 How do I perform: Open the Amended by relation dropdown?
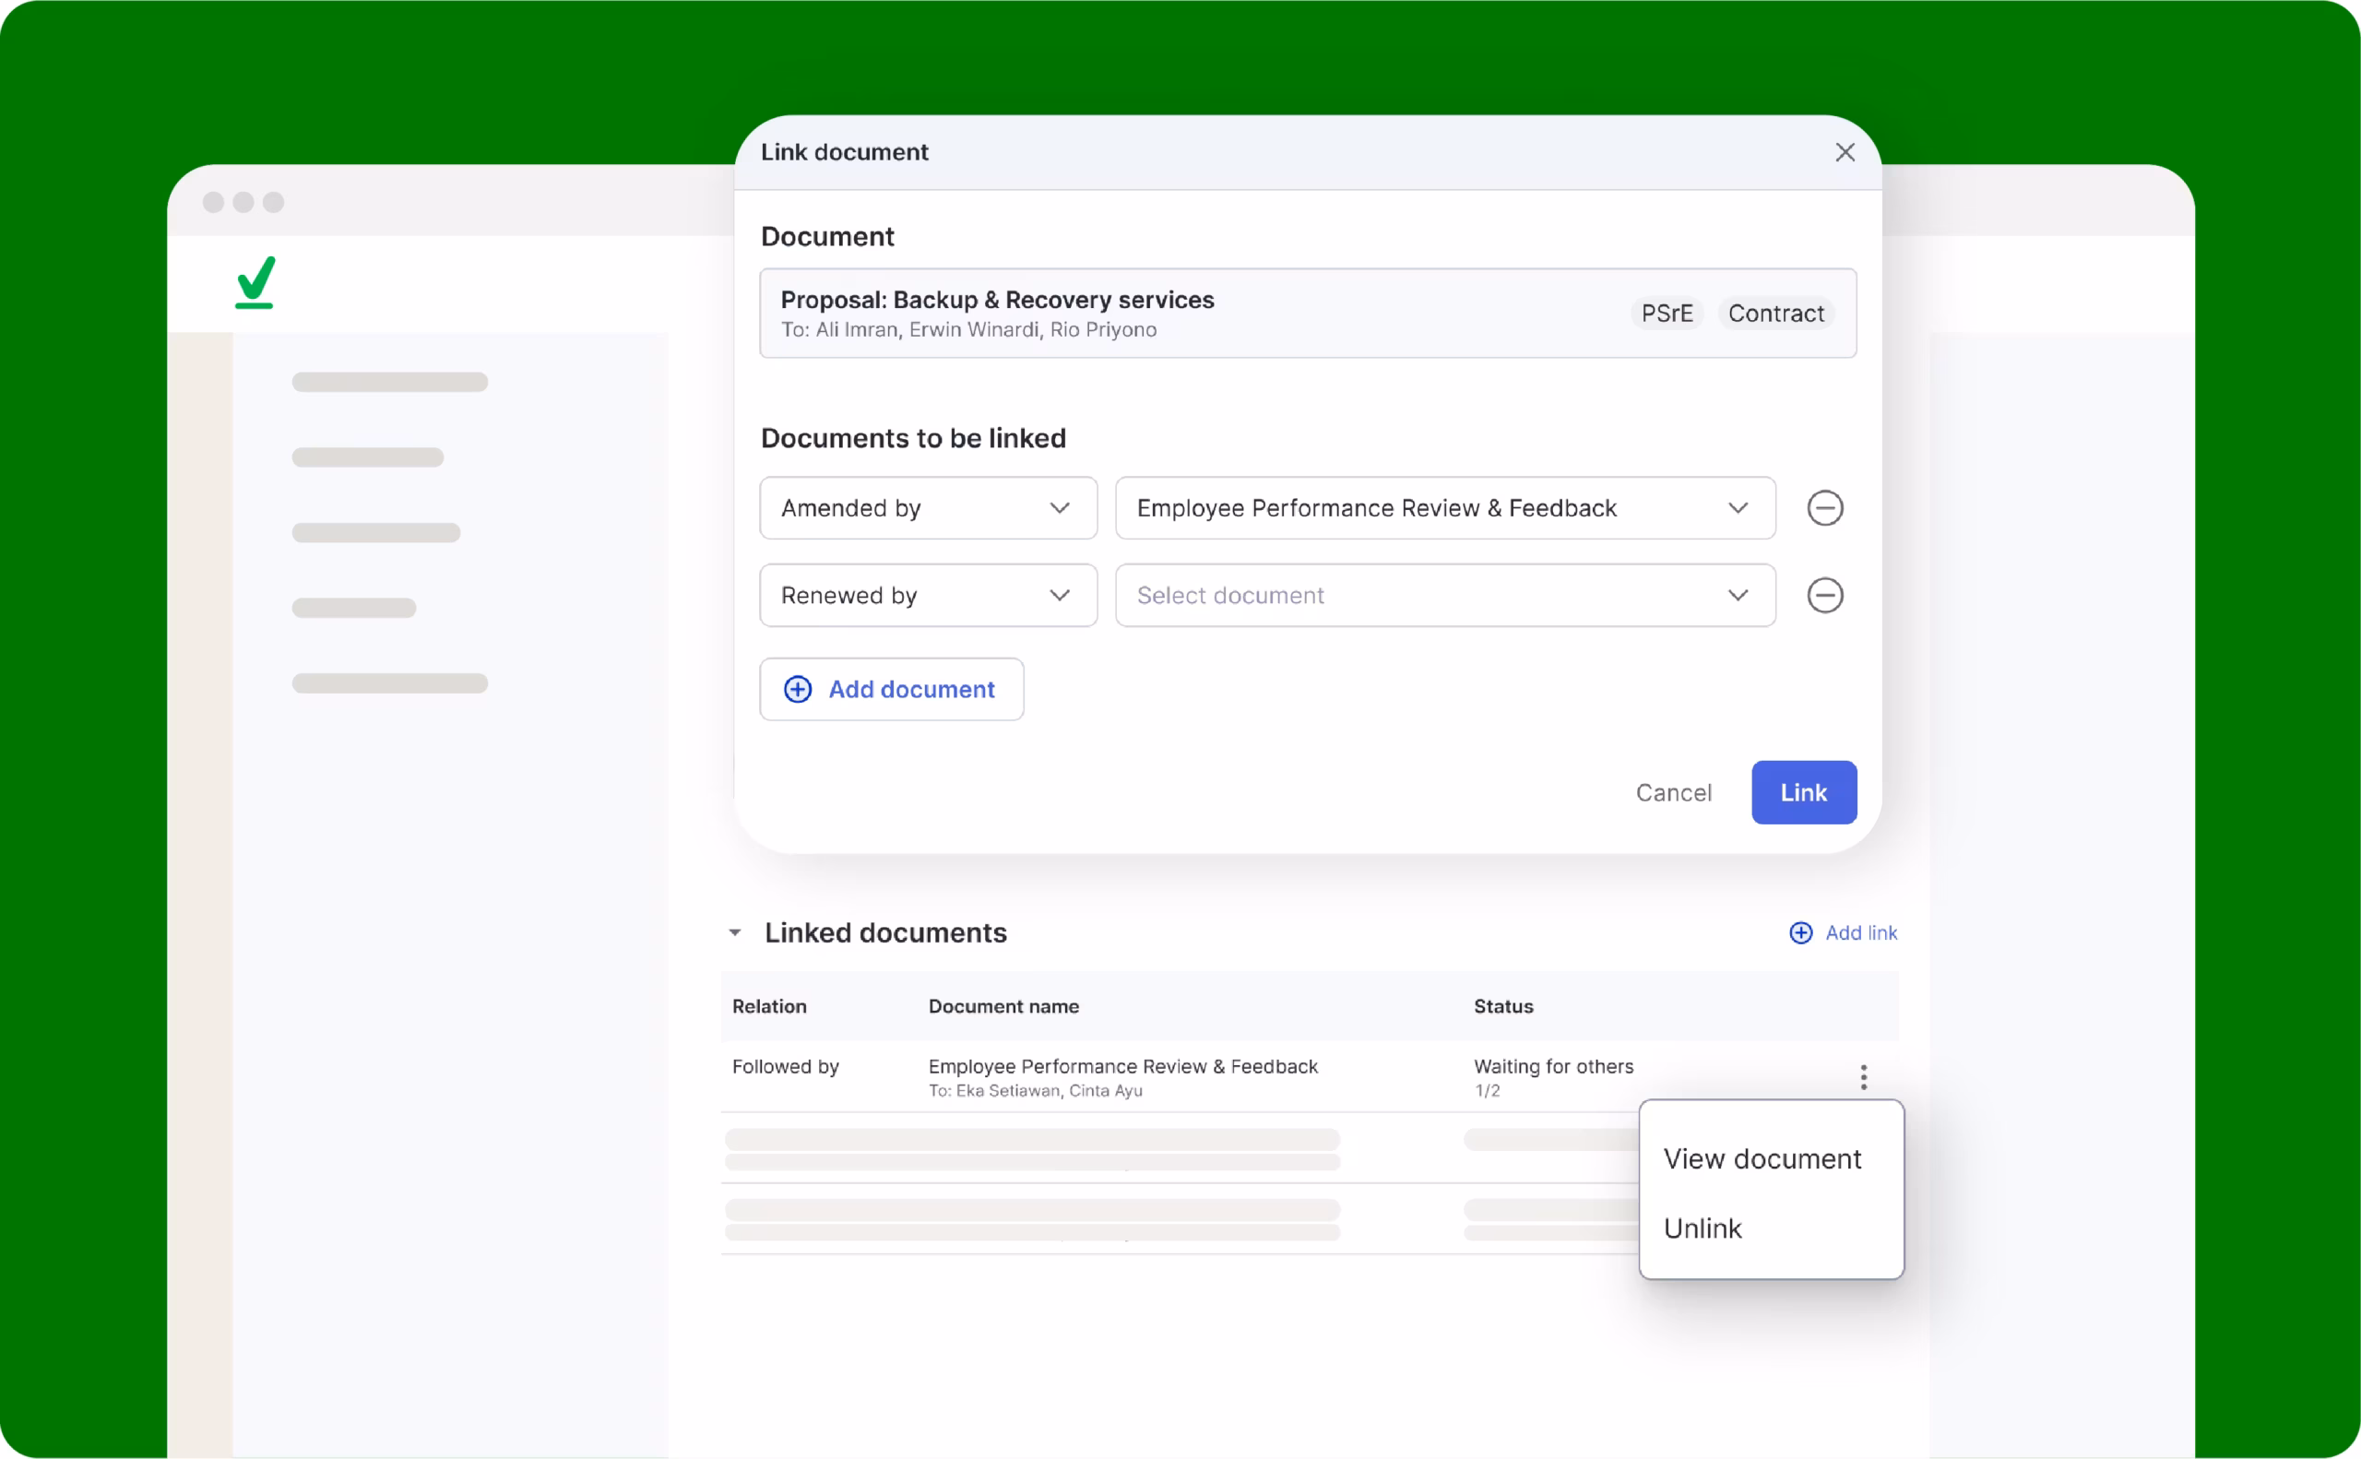pos(927,508)
